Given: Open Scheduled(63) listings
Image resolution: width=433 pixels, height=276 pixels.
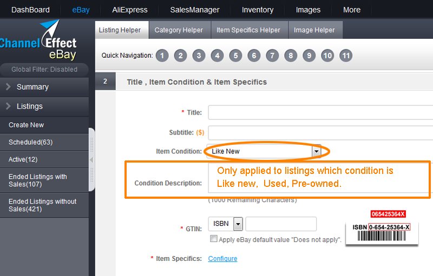Looking at the screenshot, I should pos(44,142).
